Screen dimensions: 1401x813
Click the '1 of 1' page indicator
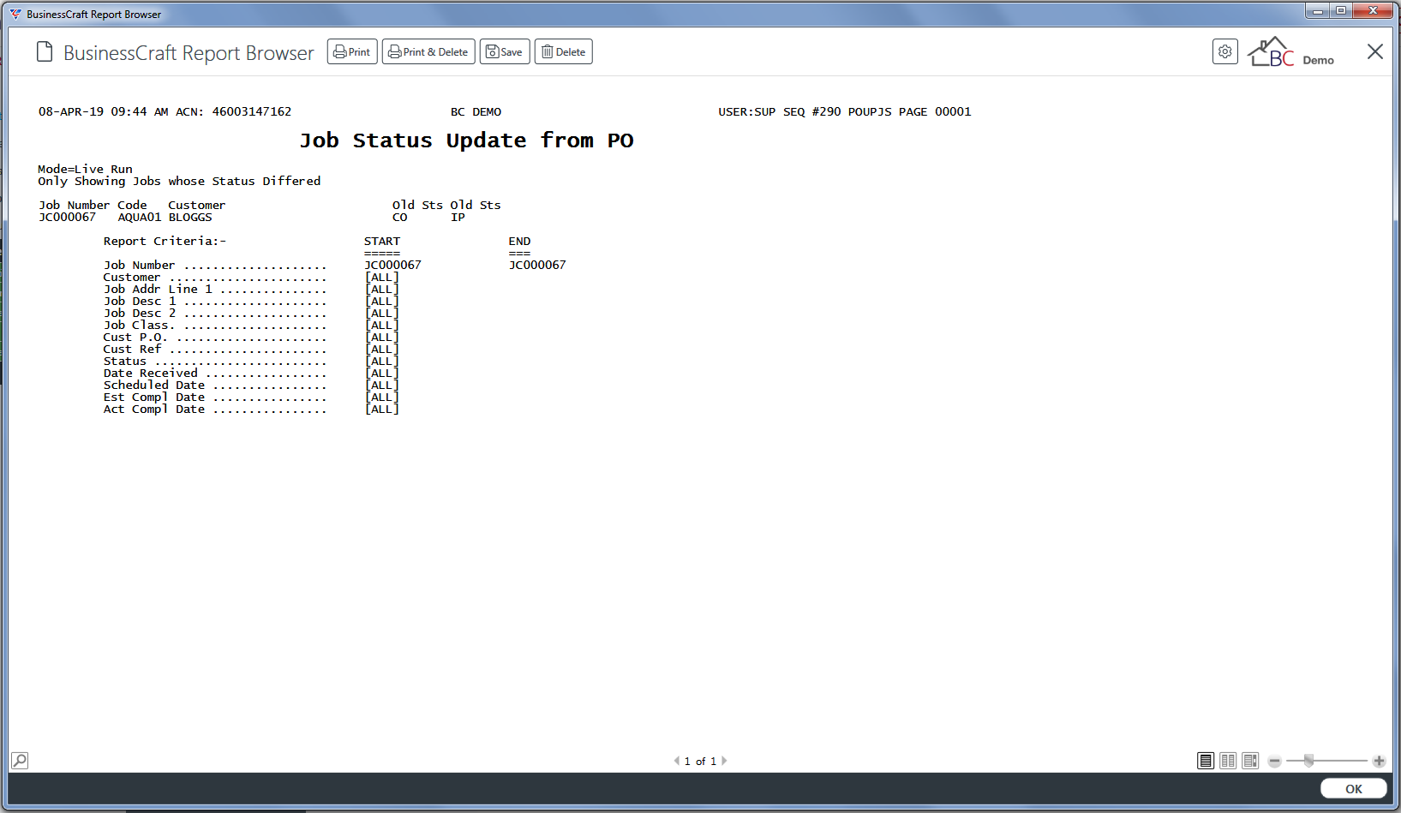pyautogui.click(x=700, y=761)
